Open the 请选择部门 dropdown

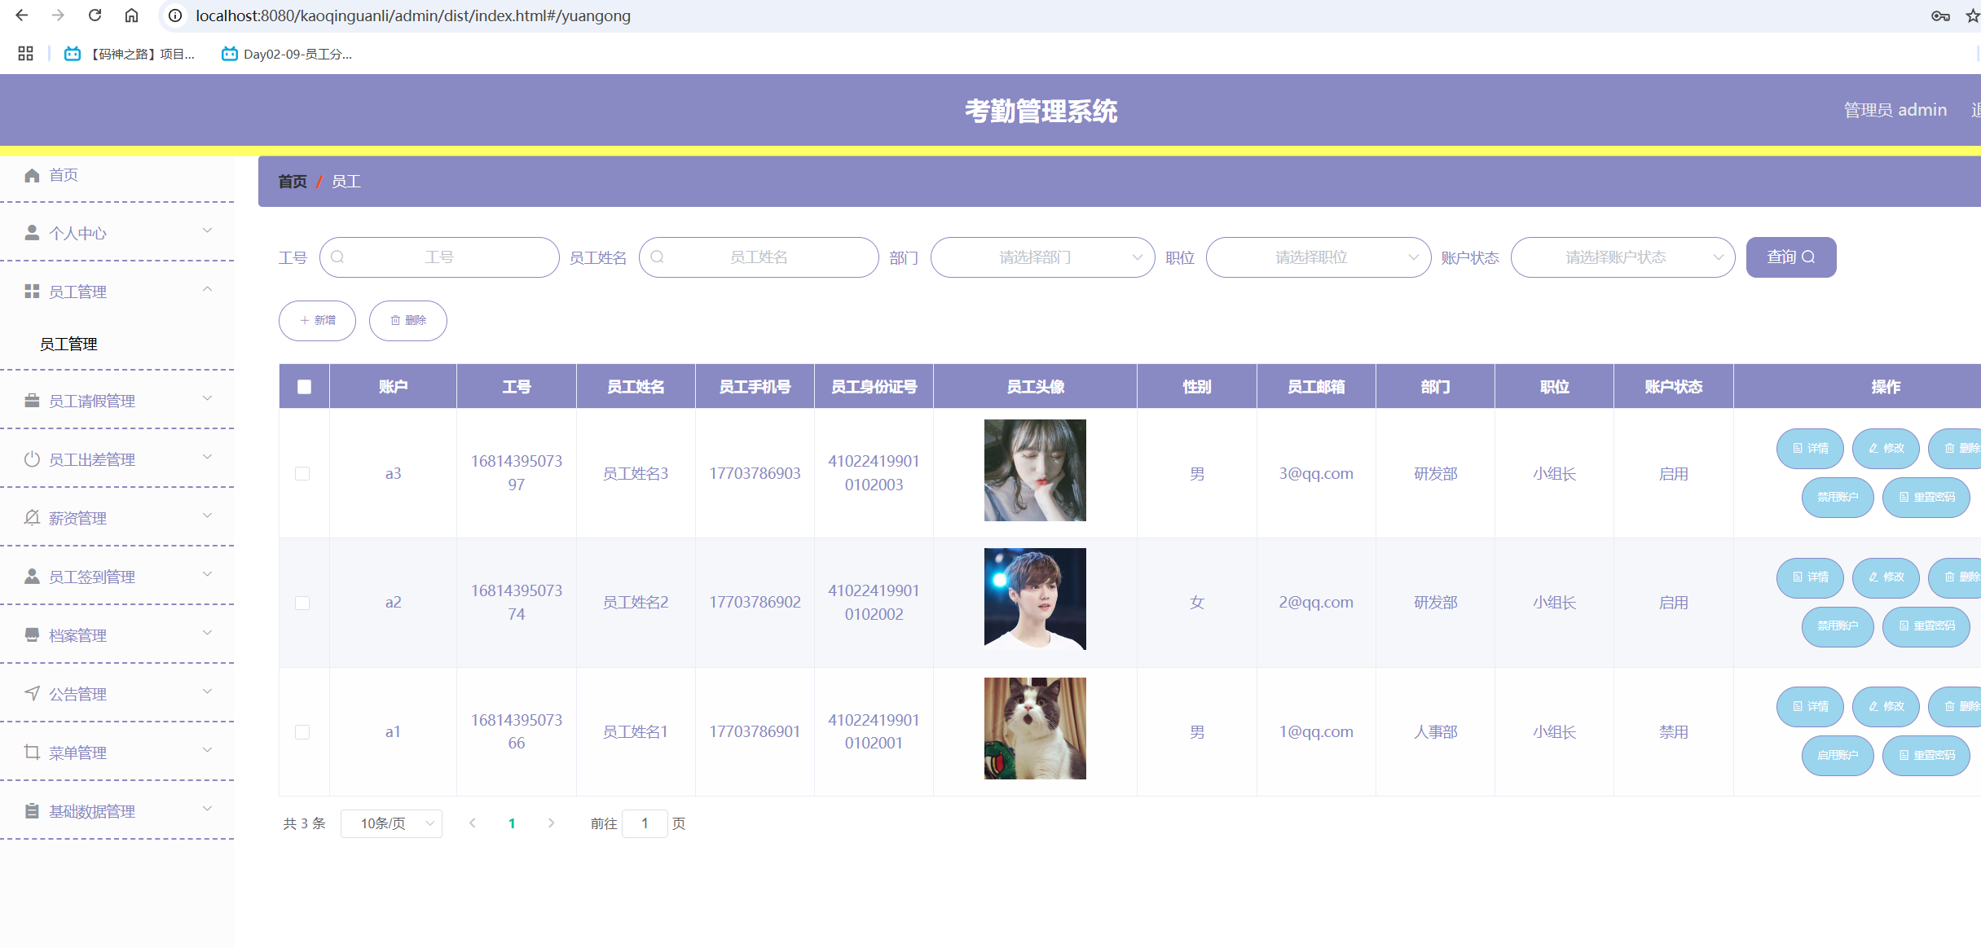tap(1042, 257)
